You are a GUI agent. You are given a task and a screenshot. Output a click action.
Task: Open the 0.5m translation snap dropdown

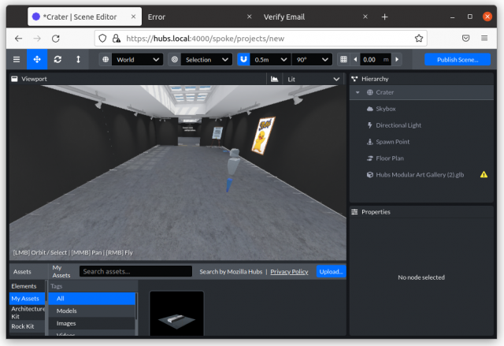pyautogui.click(x=270, y=59)
